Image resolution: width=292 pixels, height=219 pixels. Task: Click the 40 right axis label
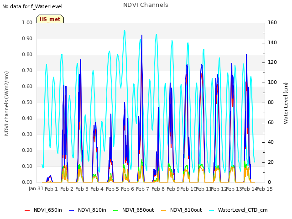[271, 142]
